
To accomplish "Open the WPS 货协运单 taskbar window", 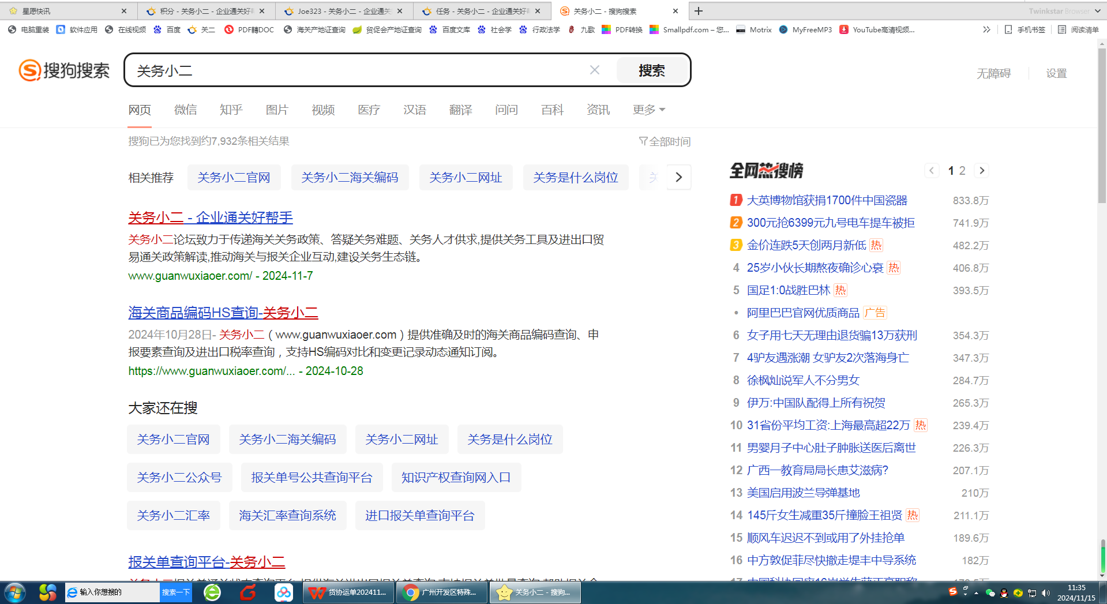I will 348,592.
